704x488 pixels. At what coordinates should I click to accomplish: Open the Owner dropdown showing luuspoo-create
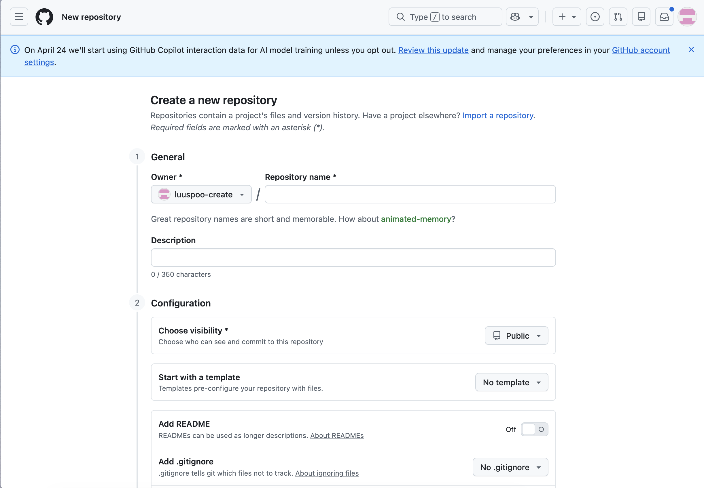201,194
